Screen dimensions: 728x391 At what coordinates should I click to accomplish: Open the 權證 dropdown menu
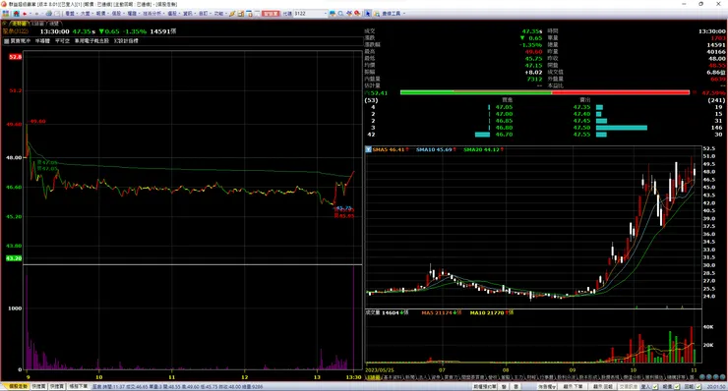[x=133, y=14]
